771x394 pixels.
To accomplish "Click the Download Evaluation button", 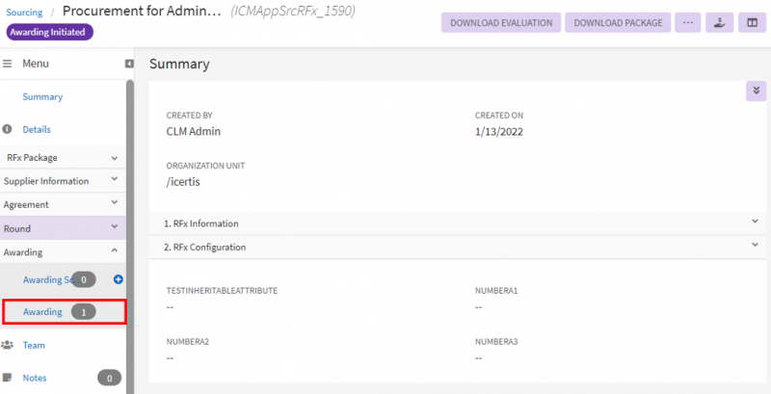I will coord(500,22).
